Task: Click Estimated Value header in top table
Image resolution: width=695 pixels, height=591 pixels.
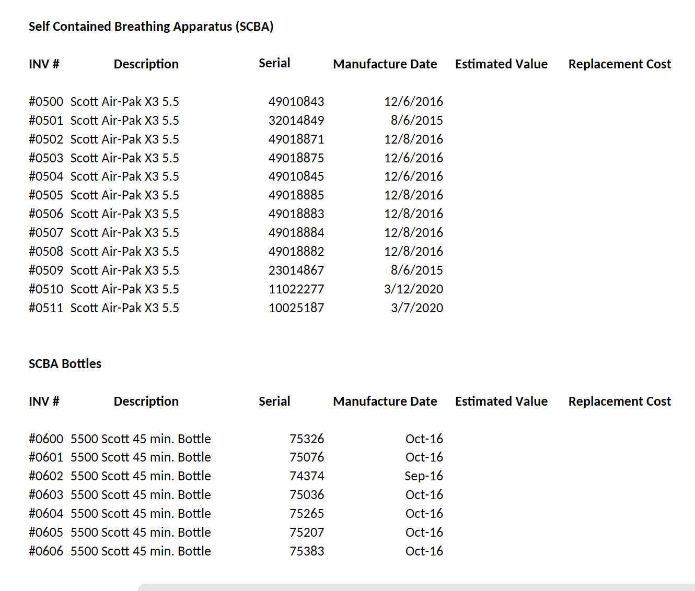Action: click(501, 64)
